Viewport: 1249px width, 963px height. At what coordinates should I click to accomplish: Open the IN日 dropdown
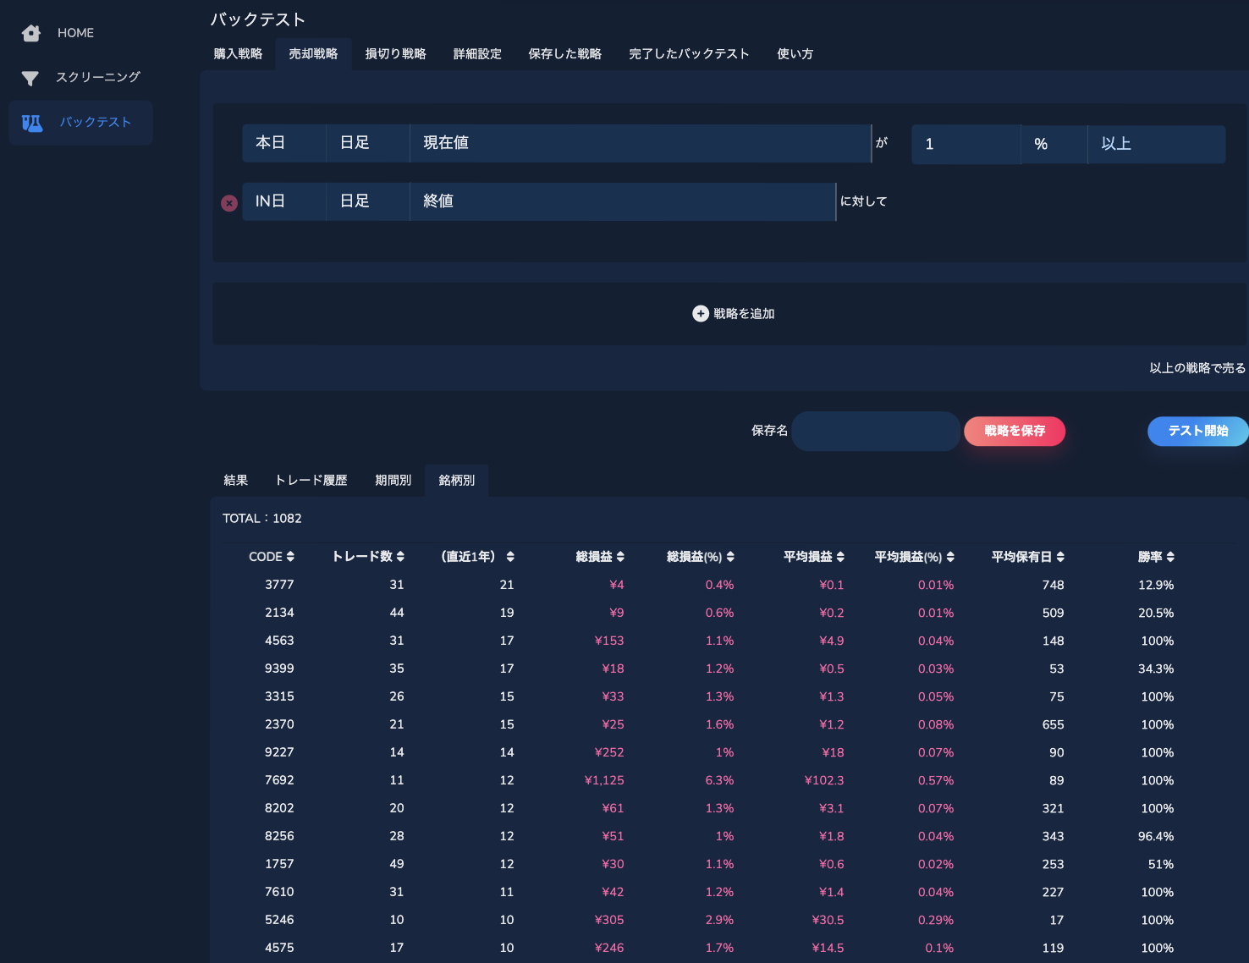point(284,201)
